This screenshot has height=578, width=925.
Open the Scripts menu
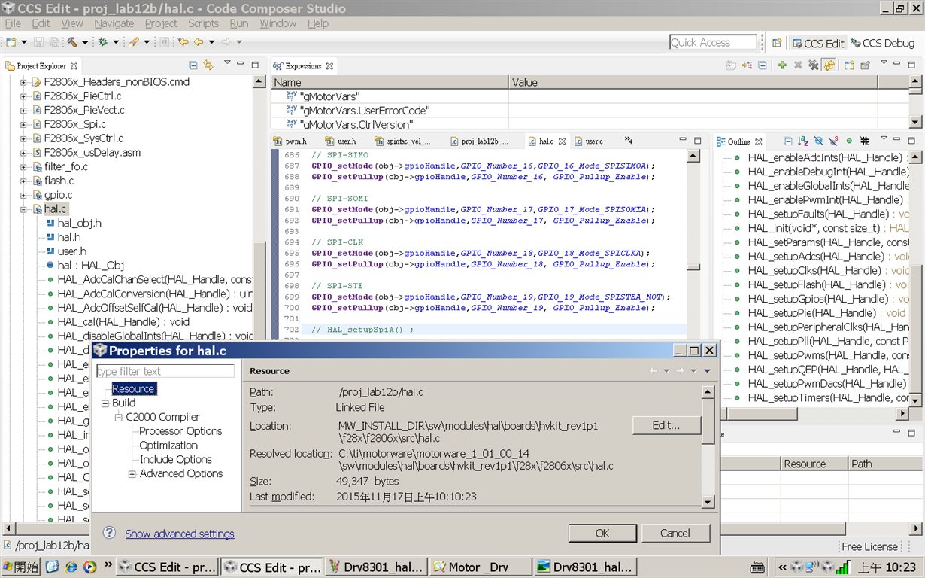(x=203, y=23)
